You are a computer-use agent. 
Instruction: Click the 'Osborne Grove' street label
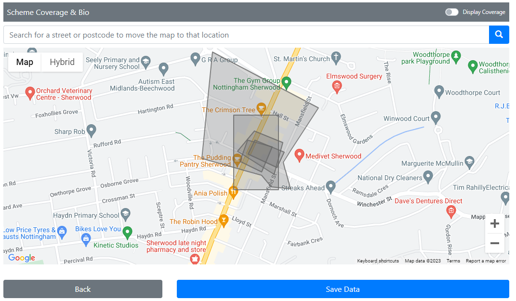coord(119,183)
